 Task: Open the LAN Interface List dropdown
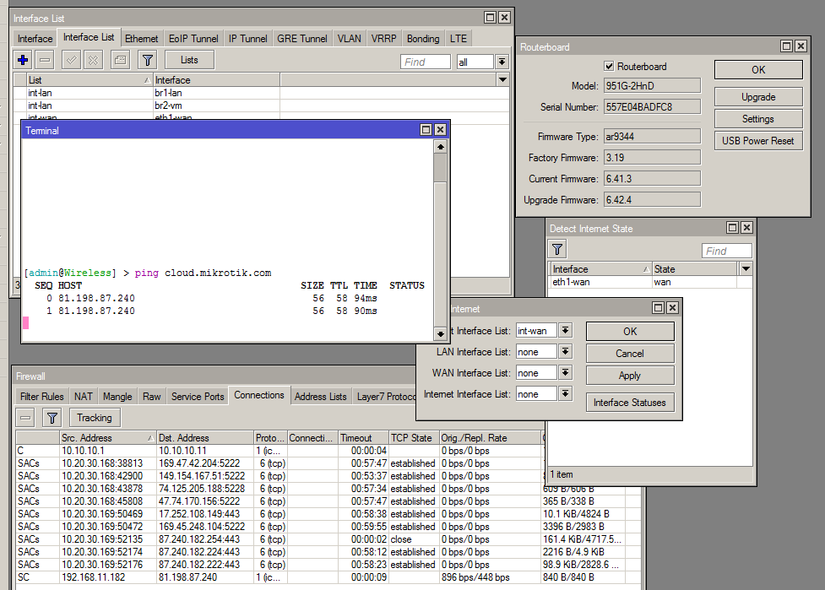click(x=565, y=352)
